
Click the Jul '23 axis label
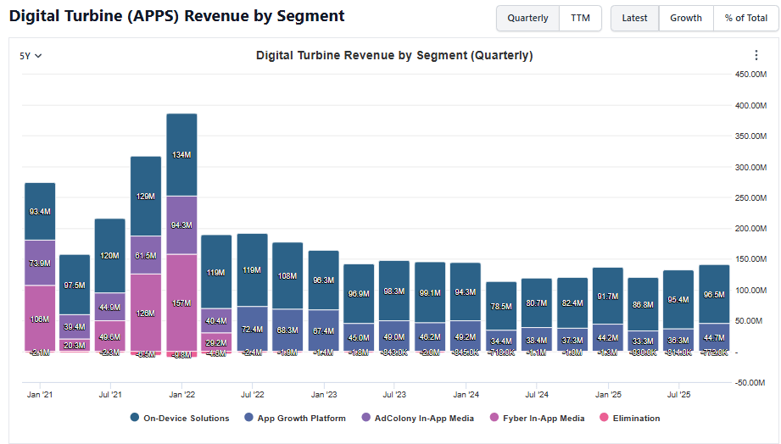coord(394,394)
